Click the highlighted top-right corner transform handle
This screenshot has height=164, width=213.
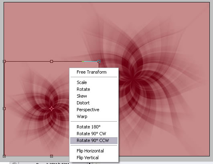pos(99,61)
